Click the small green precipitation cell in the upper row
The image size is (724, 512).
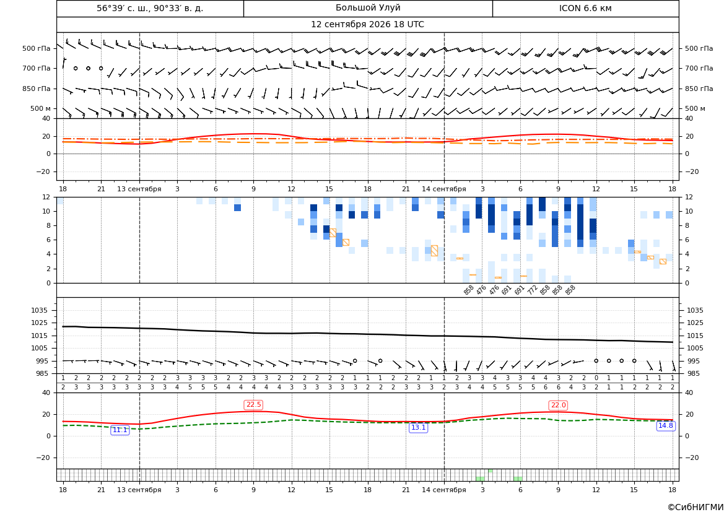point(491,471)
